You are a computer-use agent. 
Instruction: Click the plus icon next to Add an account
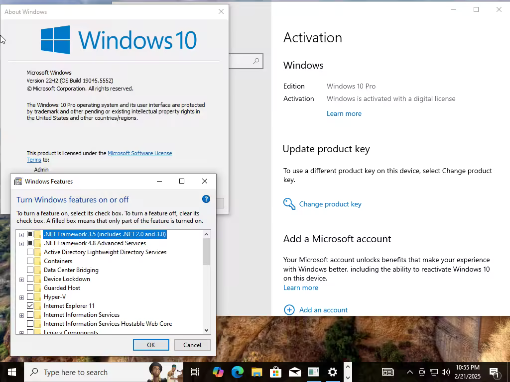(x=289, y=310)
